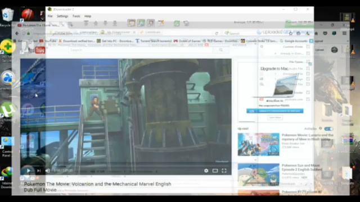Viewport: 360px width, 202px height.
Task: Open the Tools menu in JDownloader
Action: (76, 16)
